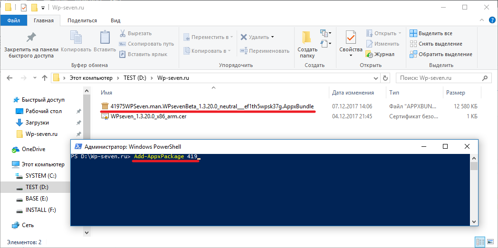Click Delete (Удалить) red X icon
Screen dimensions: 498x248
(244, 37)
